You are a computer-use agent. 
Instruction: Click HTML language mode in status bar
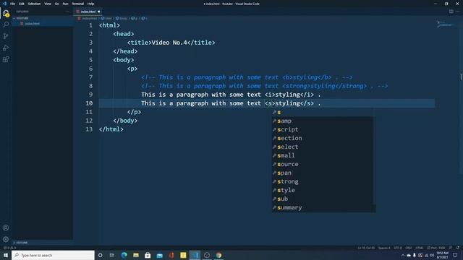[x=420, y=248]
